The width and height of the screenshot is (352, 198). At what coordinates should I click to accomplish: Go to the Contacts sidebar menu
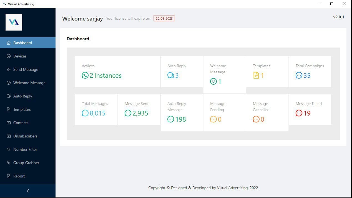coord(21,123)
